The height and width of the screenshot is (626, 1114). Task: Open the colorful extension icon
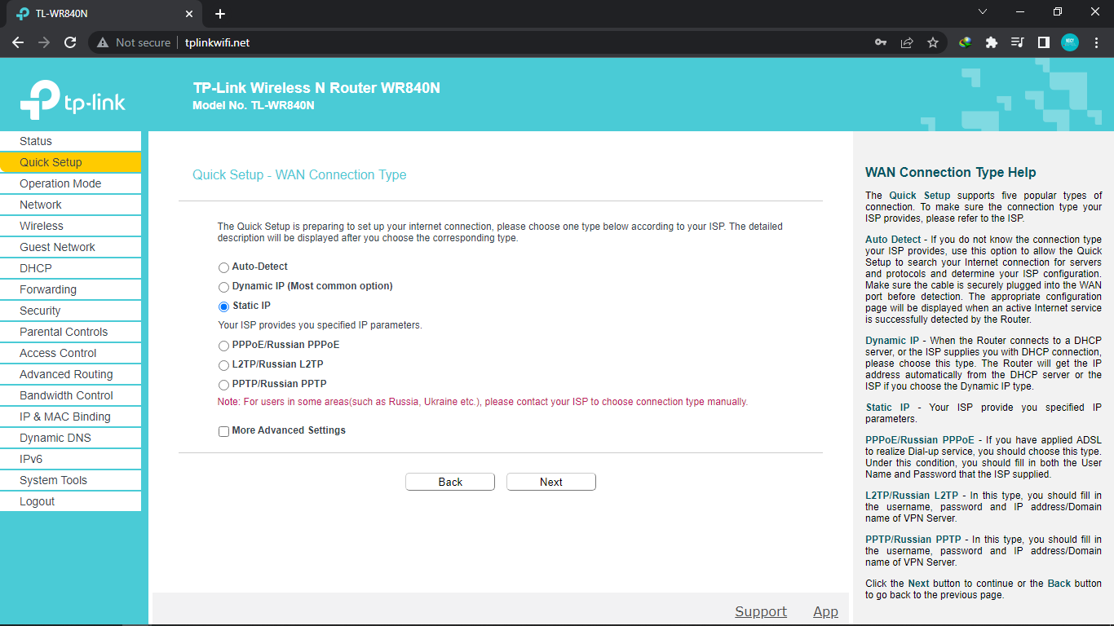click(966, 42)
